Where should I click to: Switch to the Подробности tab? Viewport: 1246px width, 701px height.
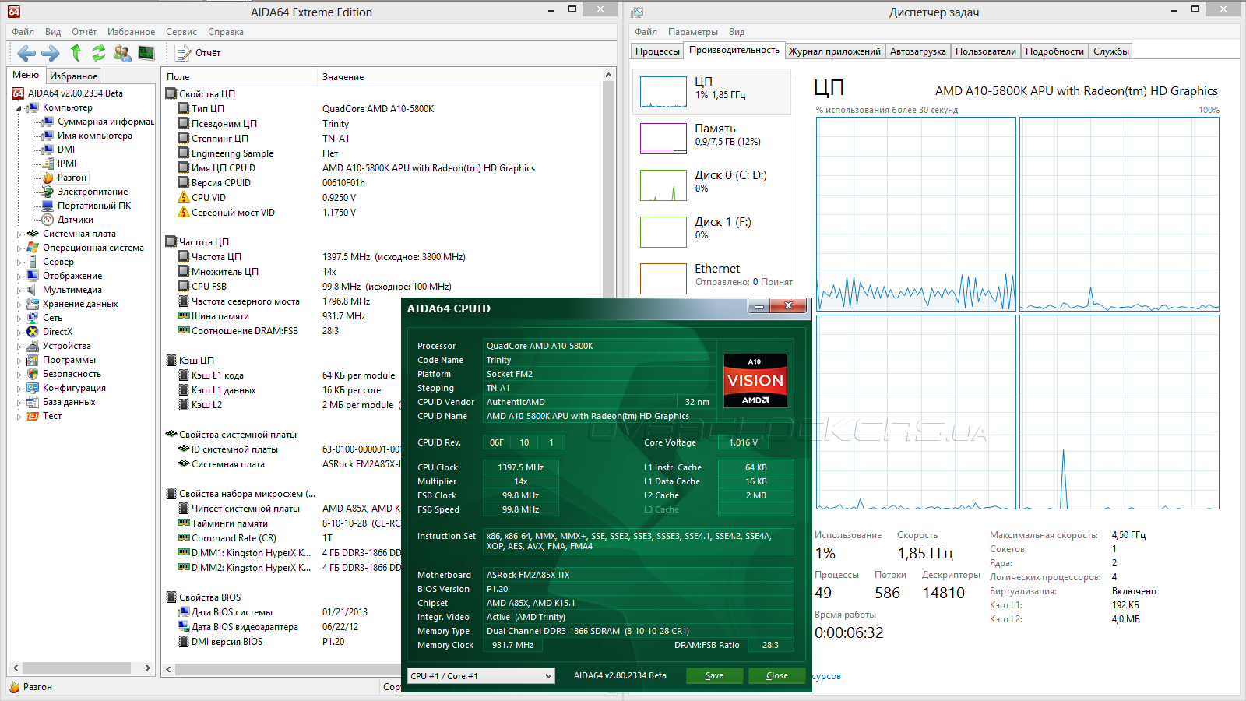point(1054,51)
